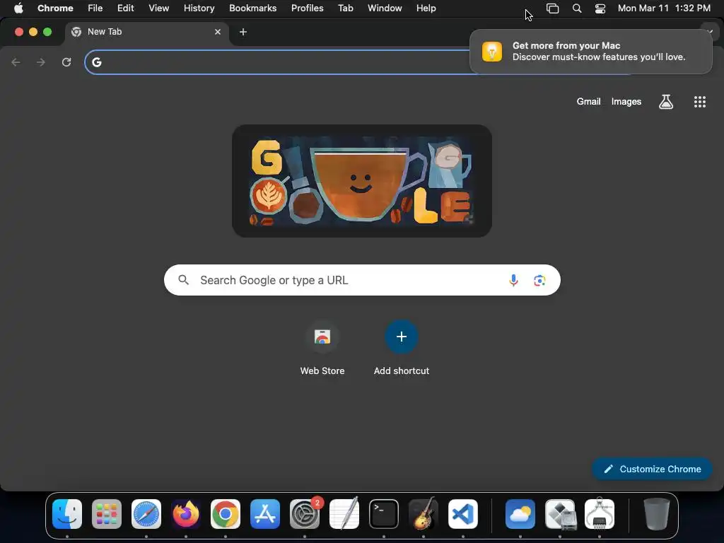This screenshot has width=724, height=543.
Task: Open the Bookmarks menu
Action: (x=252, y=8)
